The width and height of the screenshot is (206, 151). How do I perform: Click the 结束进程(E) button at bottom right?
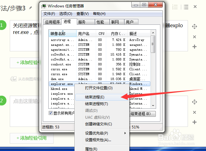[143, 114]
